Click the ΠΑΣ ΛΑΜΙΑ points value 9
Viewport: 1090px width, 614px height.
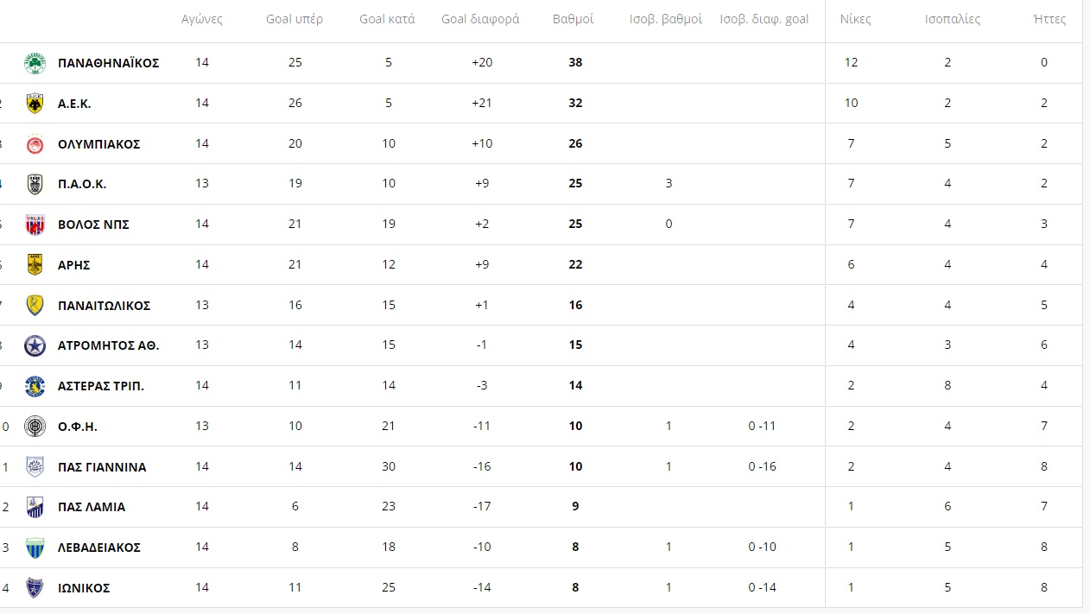pos(575,507)
